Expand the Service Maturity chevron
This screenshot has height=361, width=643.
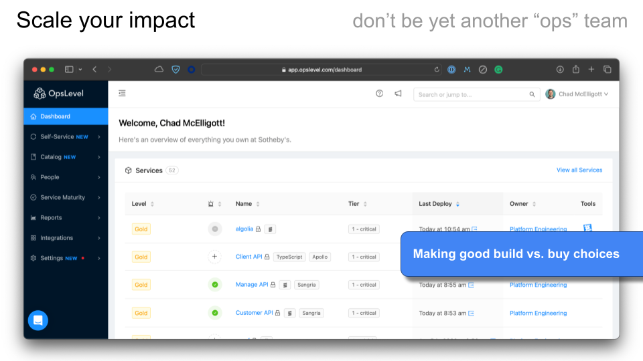pos(99,197)
